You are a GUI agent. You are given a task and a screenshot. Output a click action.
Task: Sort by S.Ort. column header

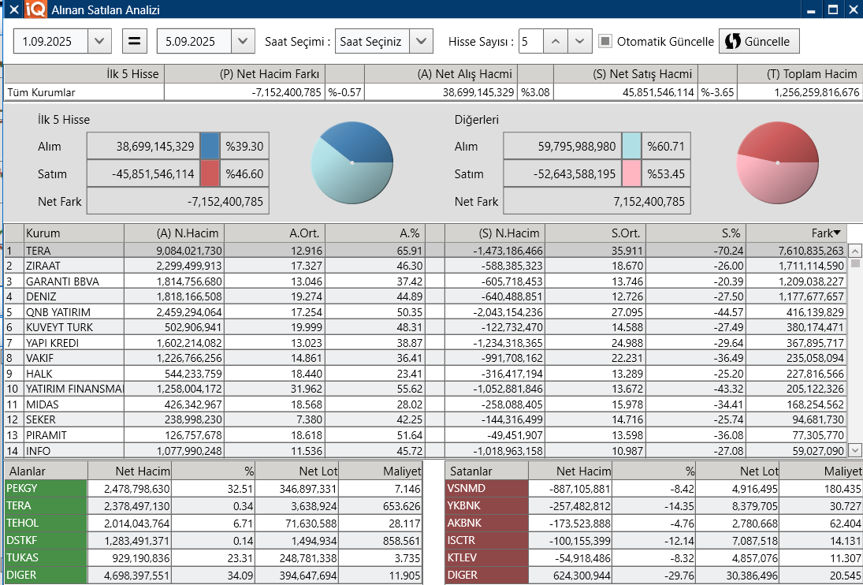[596, 233]
